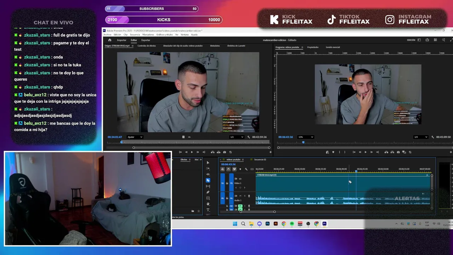This screenshot has height=255, width=453.
Task: Toggle mute on the A2 track
Action: point(240,206)
